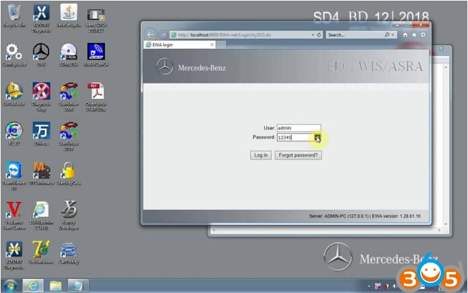Image resolution: width=468 pixels, height=293 pixels.
Task: Click the third pinned taskbar program icon
Action: coord(78,286)
